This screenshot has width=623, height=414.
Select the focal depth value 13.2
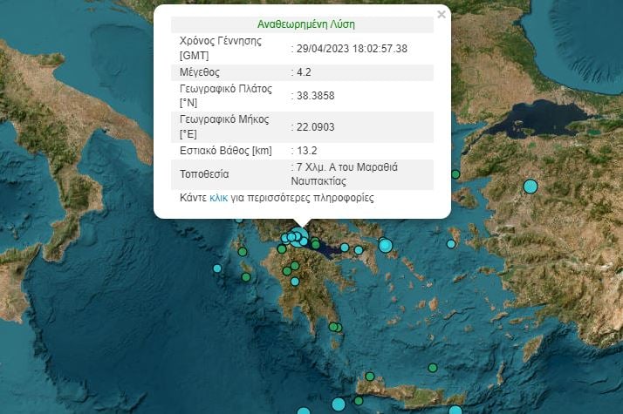(x=307, y=151)
